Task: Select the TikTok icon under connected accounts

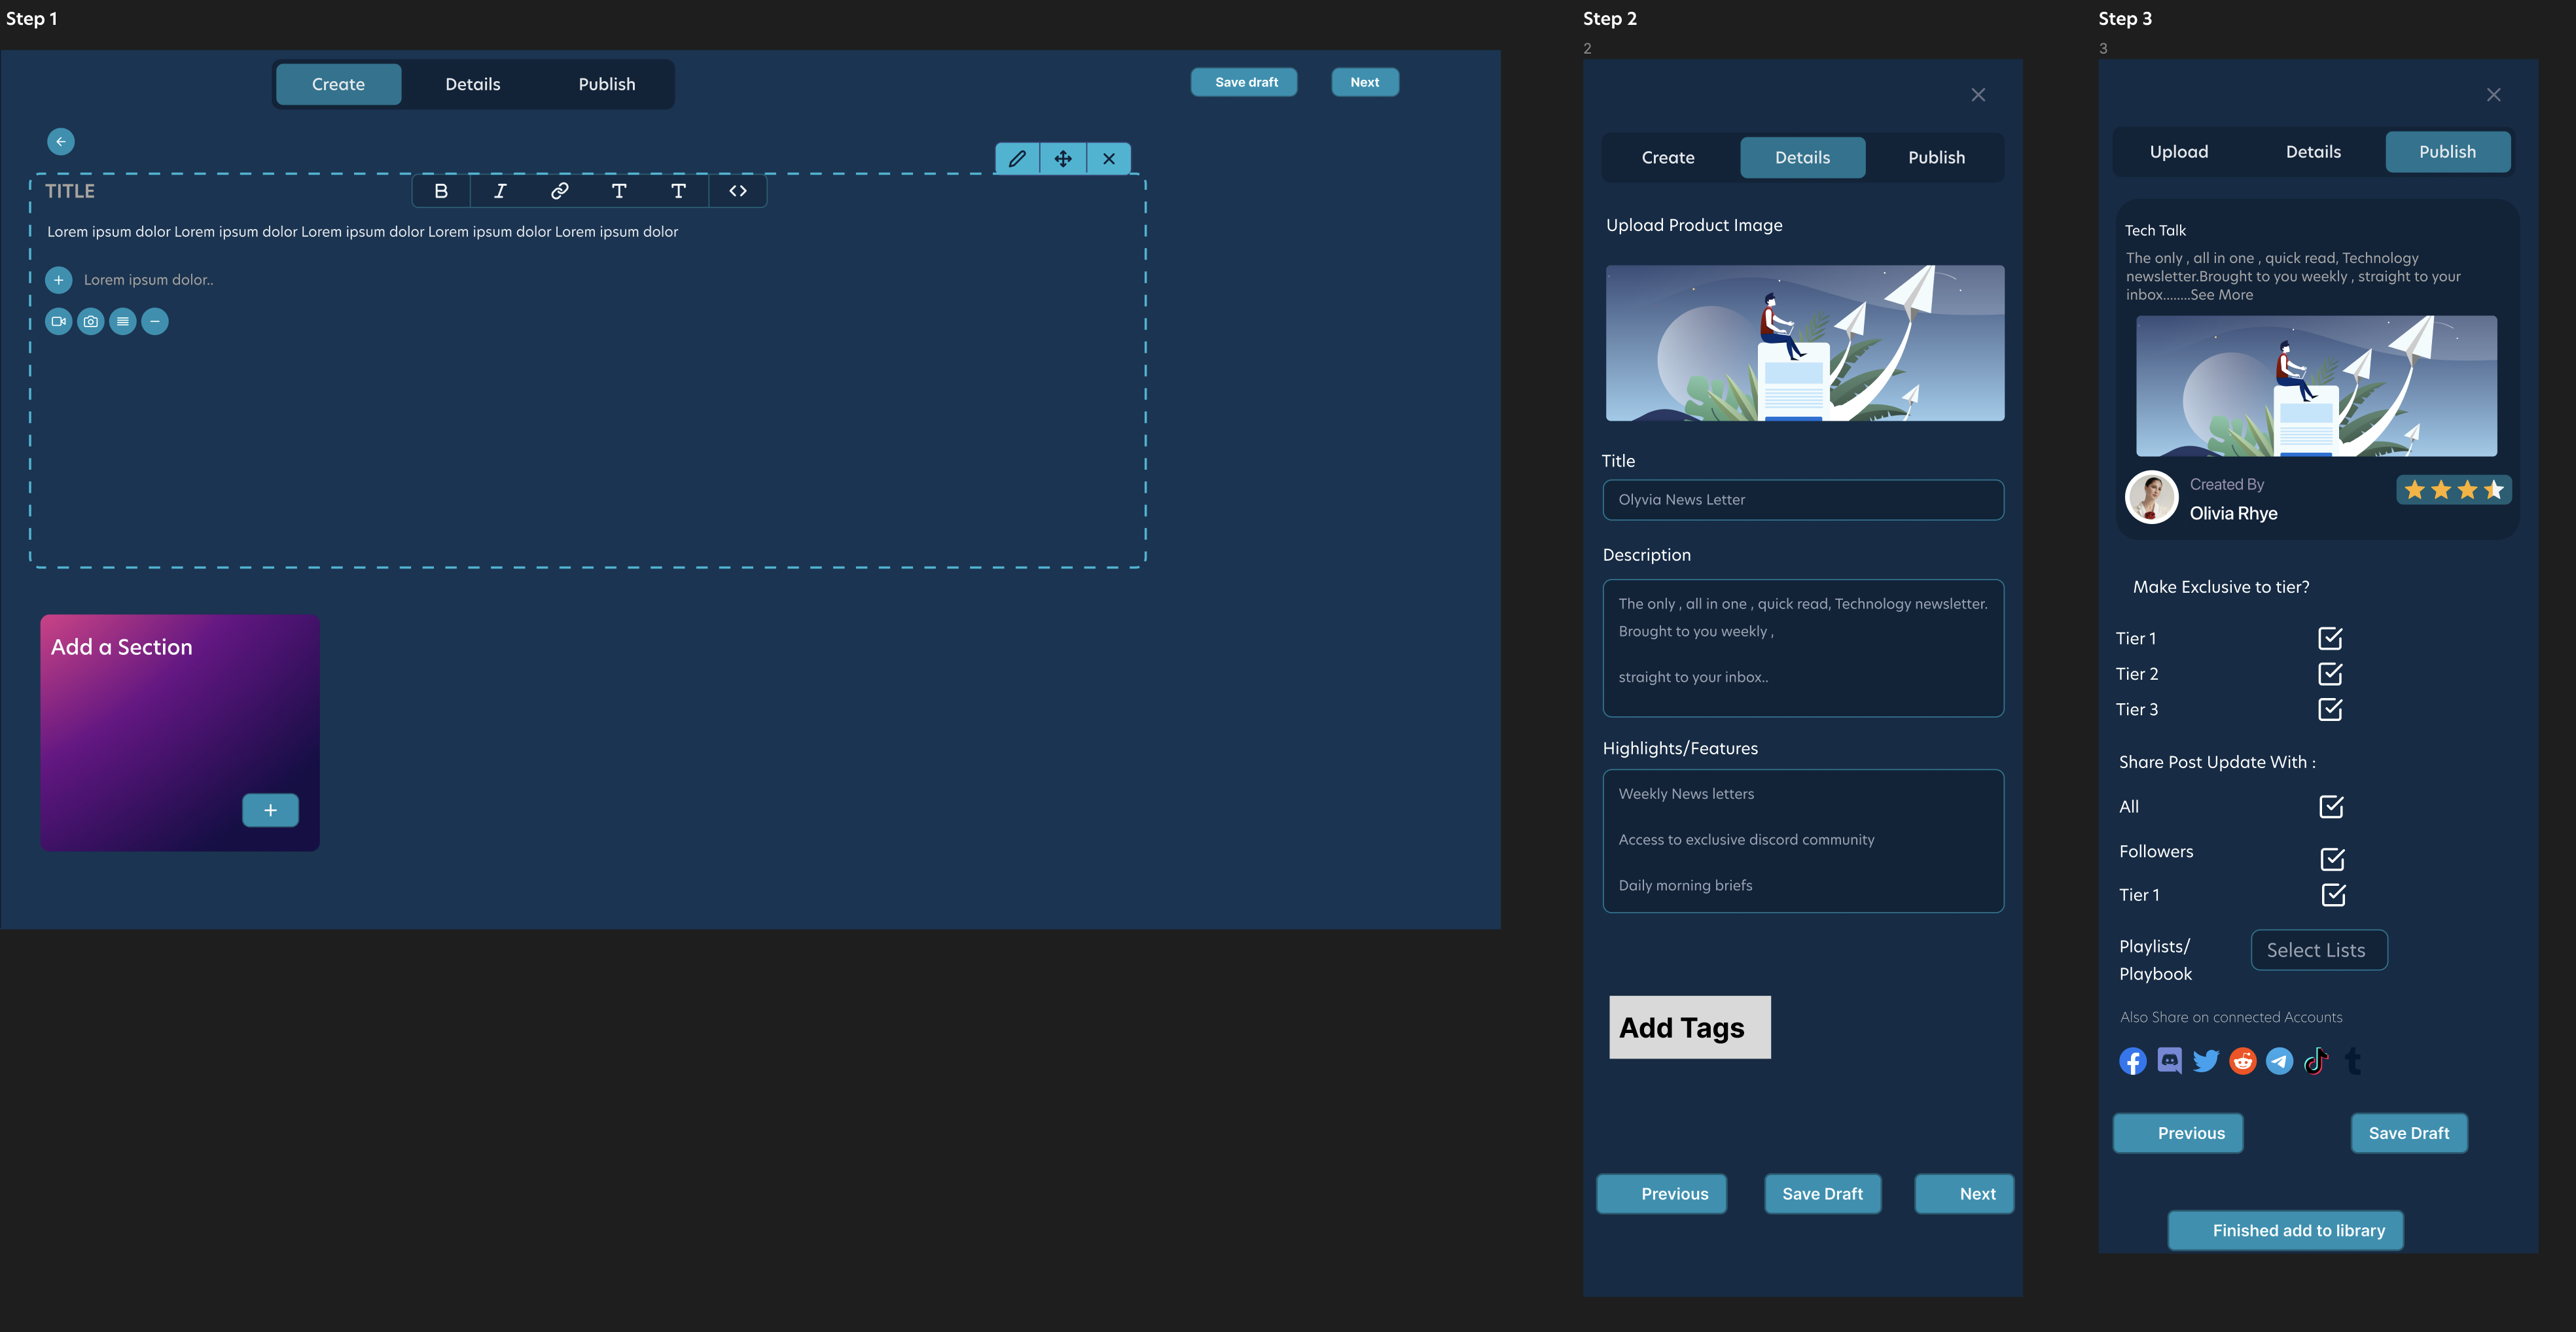Action: coord(2317,1060)
